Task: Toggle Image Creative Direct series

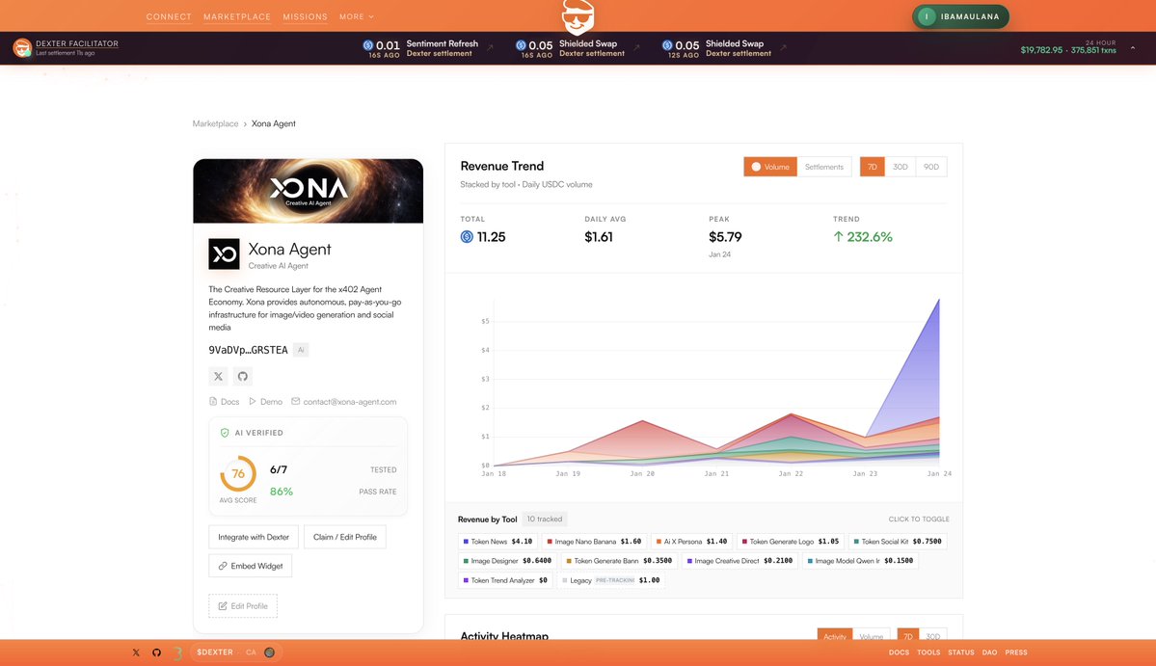Action: [739, 561]
